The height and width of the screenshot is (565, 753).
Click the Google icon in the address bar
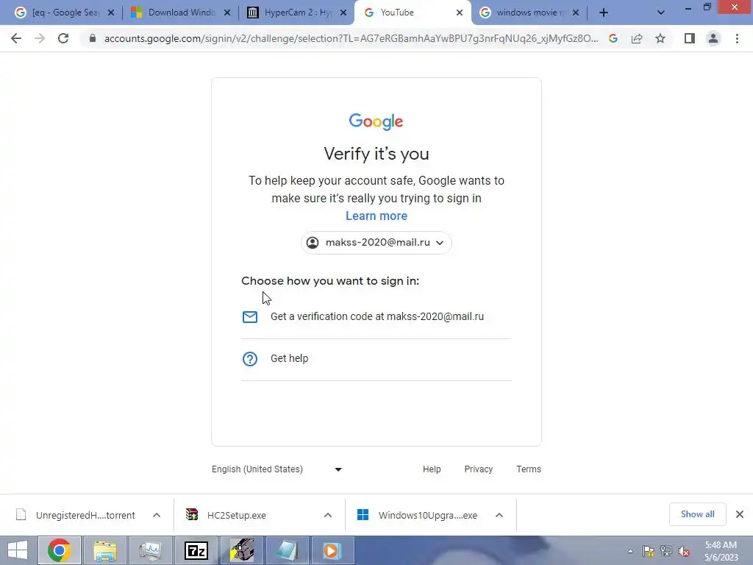613,38
